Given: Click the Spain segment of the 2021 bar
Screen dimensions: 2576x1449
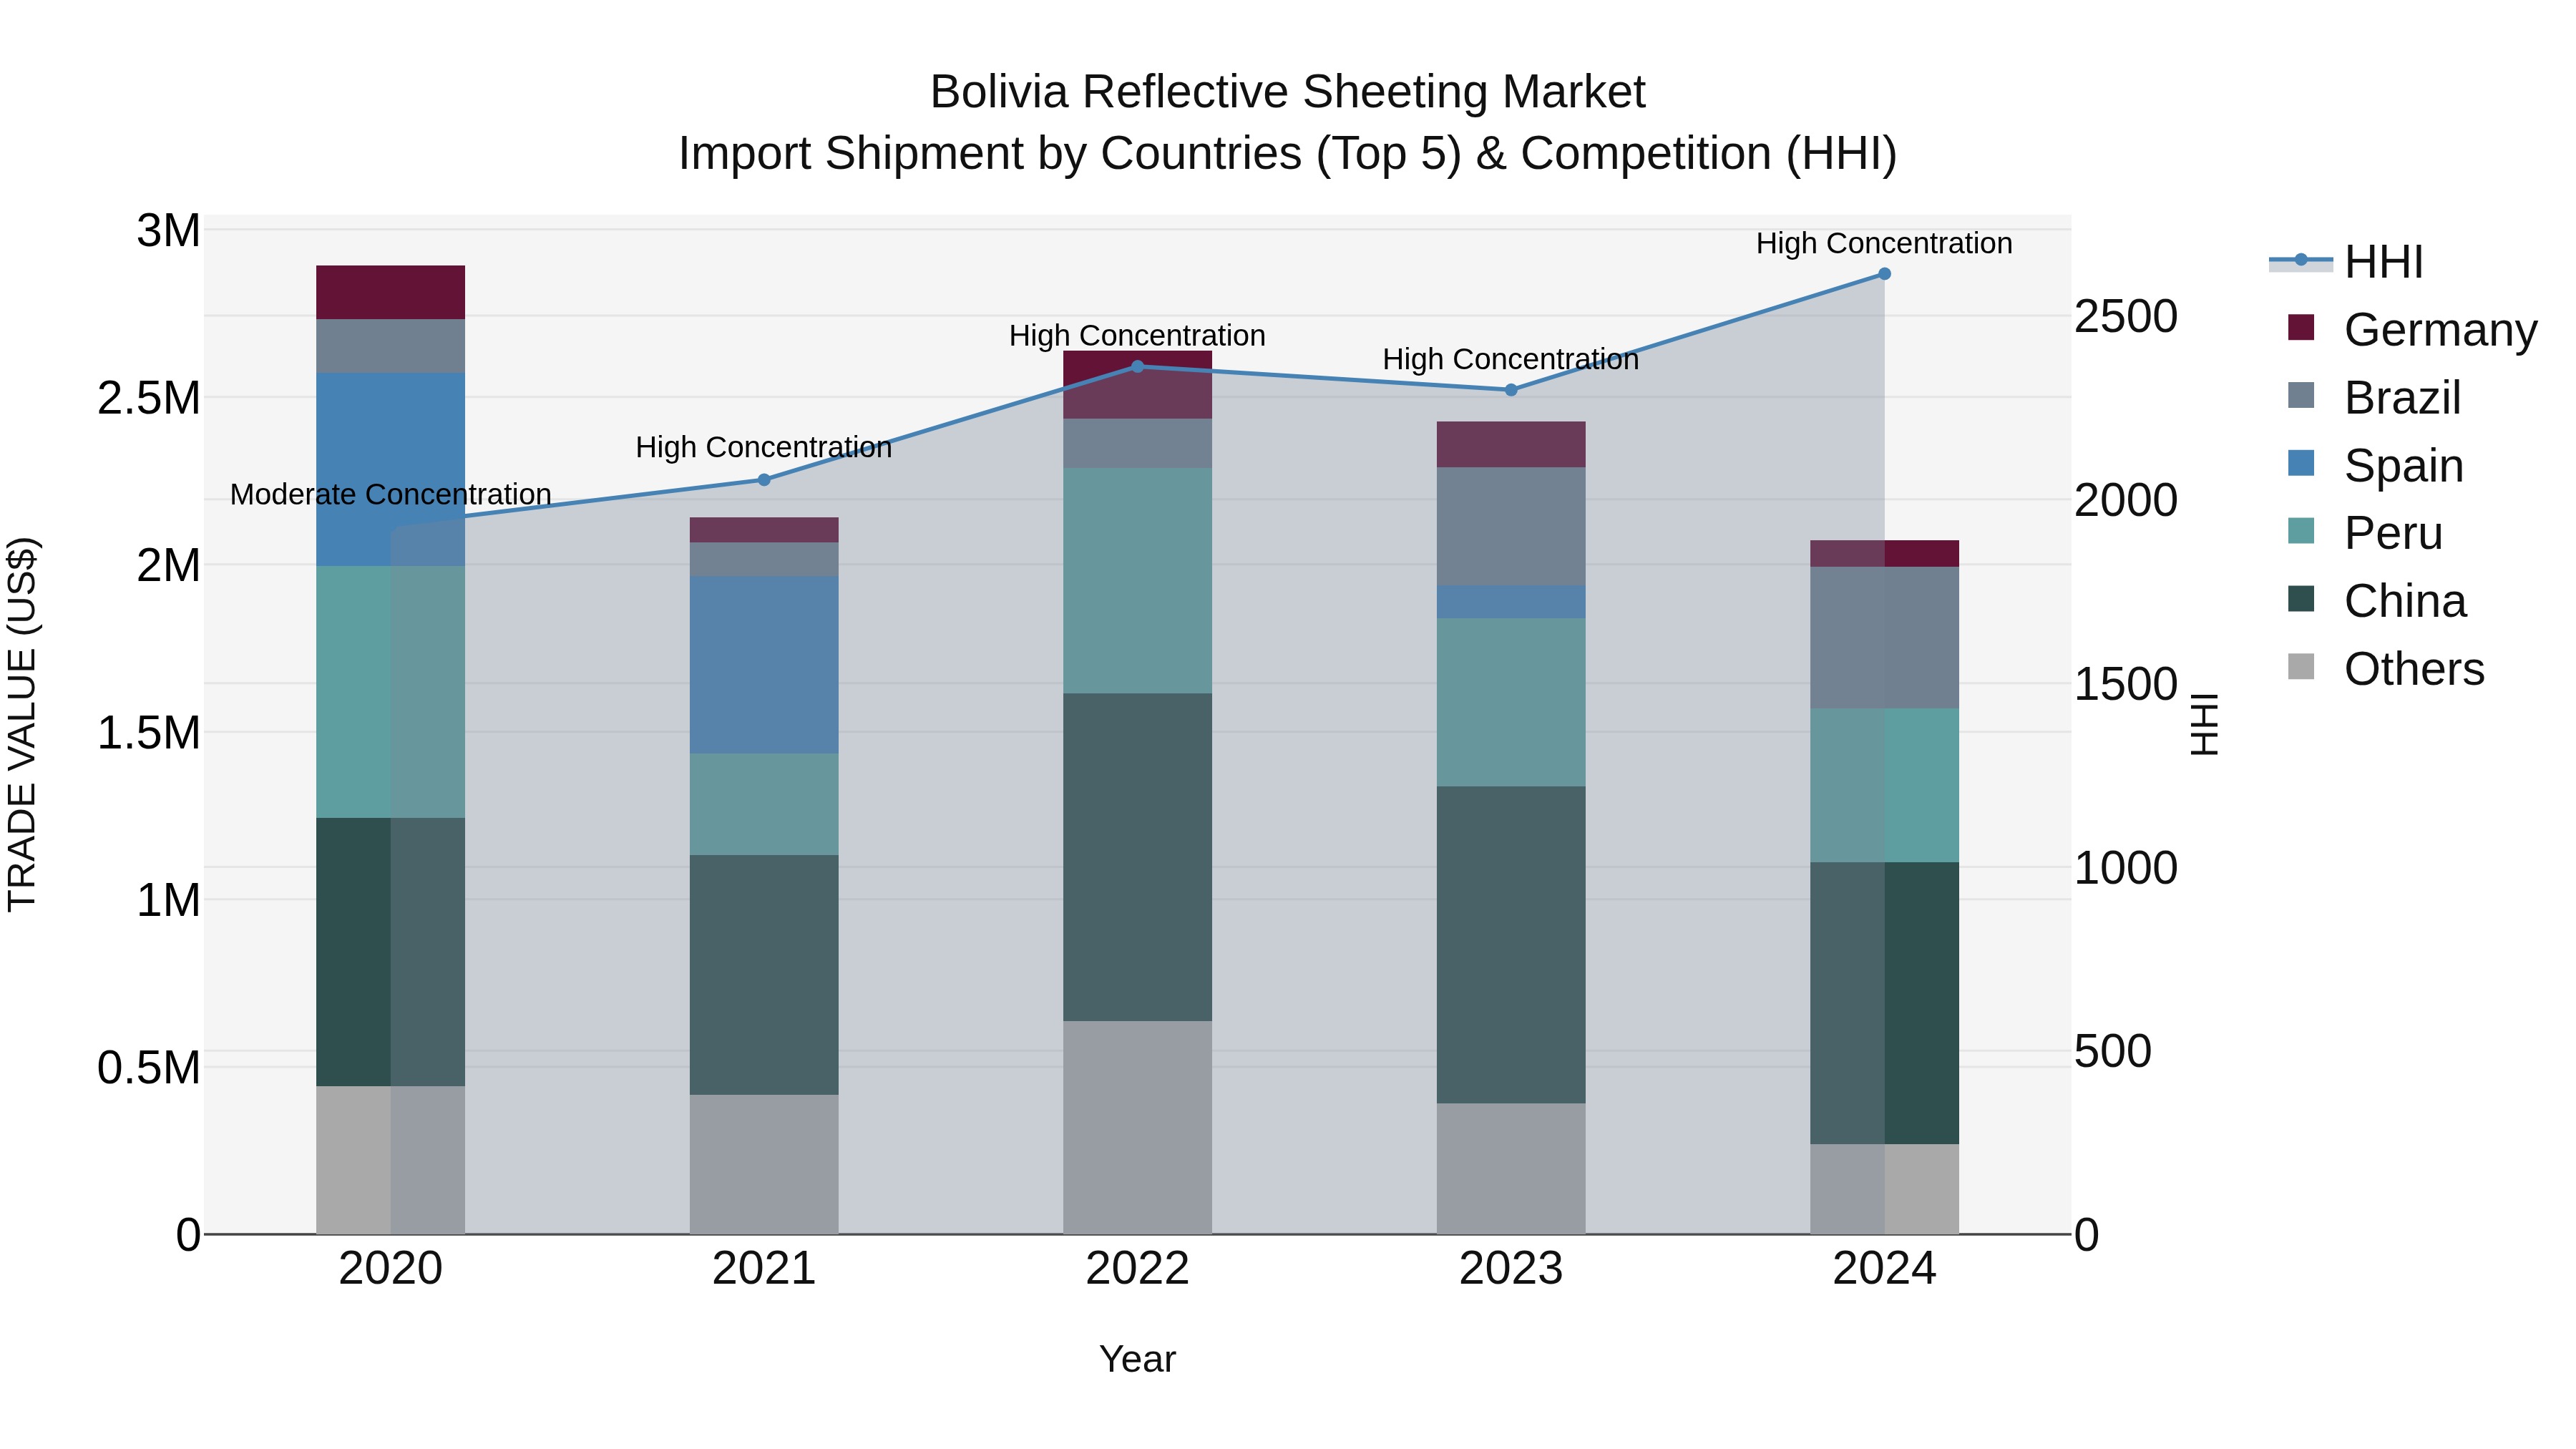Looking at the screenshot, I should 764,665.
